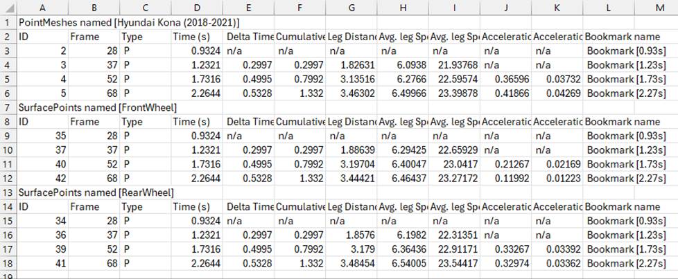Select column D header
678x279 pixels.
point(198,8)
